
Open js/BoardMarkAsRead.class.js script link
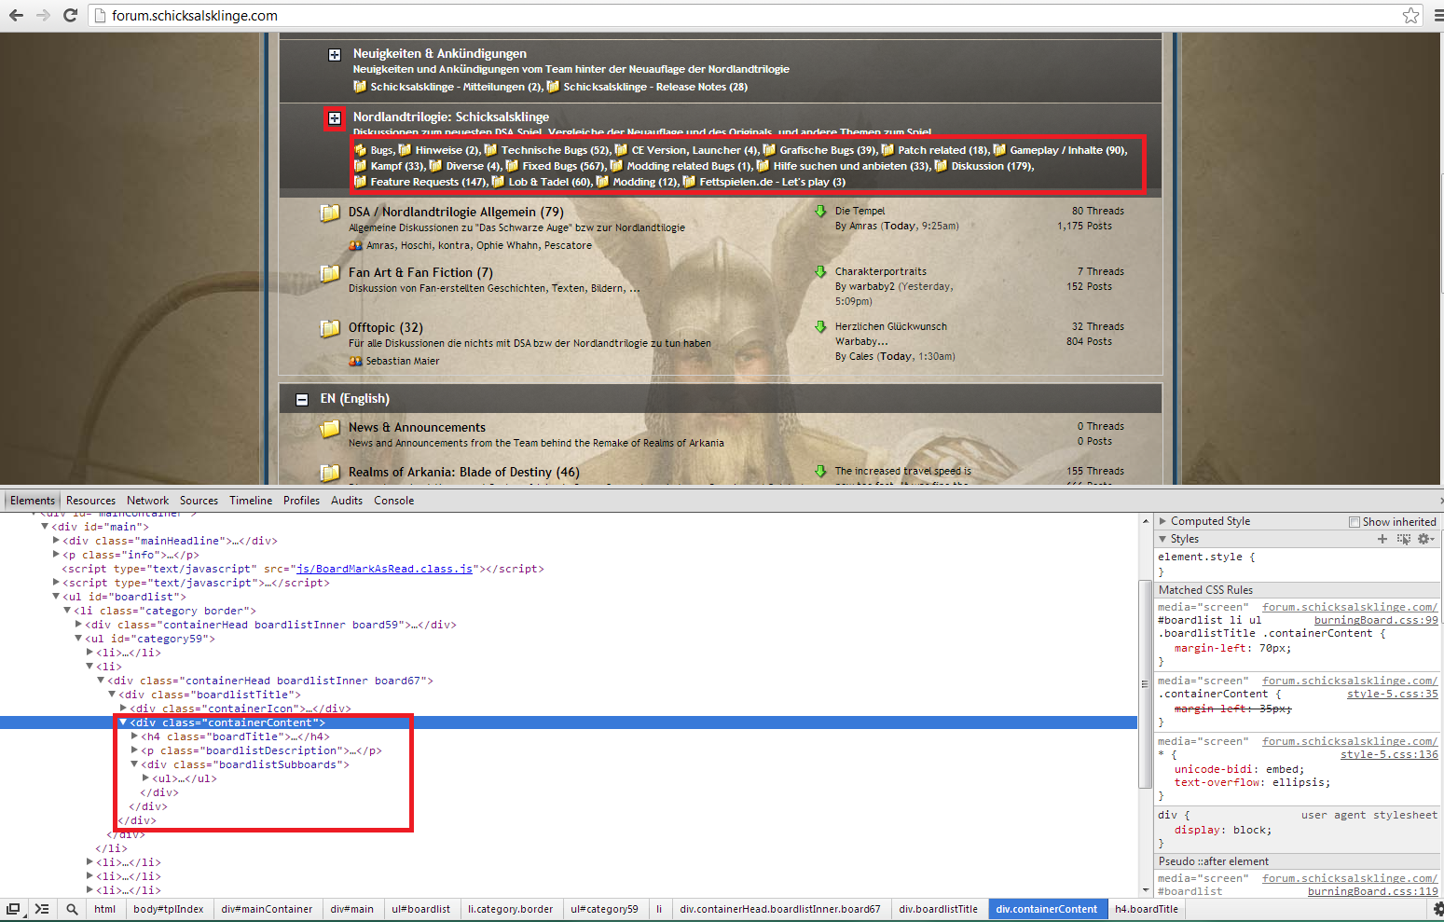tap(384, 569)
